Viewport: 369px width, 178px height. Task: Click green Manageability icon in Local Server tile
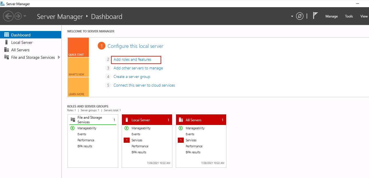click(x=127, y=128)
